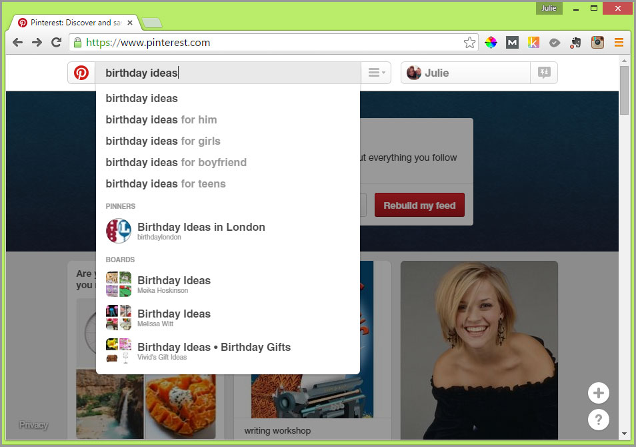Open the Chrome hamburger menu
The height and width of the screenshot is (447, 636).
[x=619, y=42]
